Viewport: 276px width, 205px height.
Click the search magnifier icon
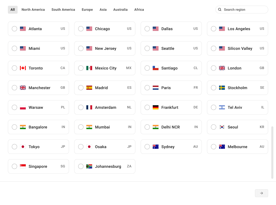click(220, 9)
